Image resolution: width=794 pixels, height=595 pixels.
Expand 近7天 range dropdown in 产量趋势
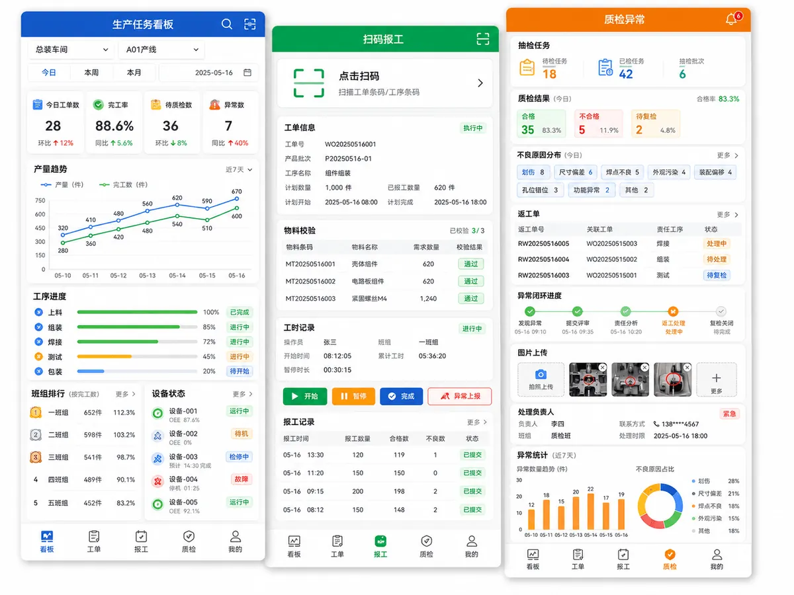coord(239,170)
